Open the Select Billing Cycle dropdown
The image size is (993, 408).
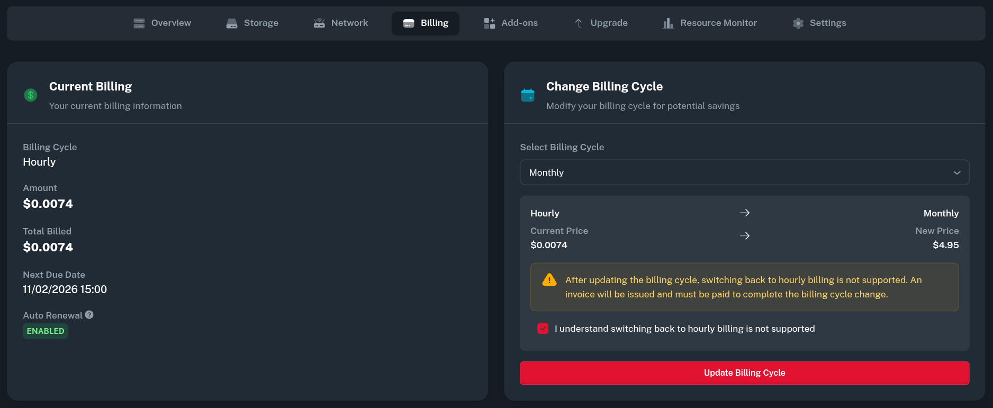[744, 173]
